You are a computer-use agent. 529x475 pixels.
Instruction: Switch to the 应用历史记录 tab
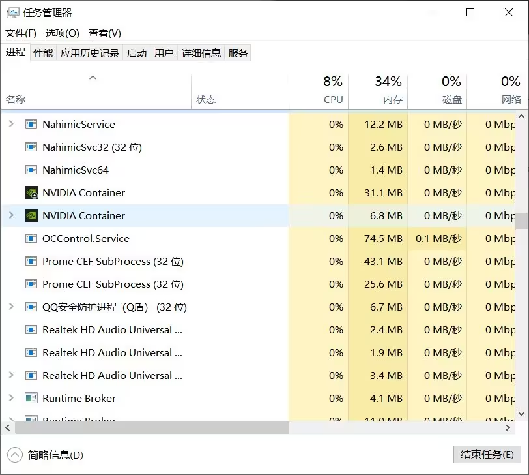[x=90, y=54]
